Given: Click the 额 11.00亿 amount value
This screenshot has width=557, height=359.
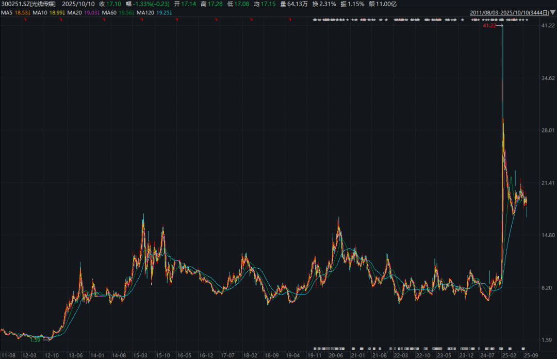Looking at the screenshot, I should coord(383,4).
